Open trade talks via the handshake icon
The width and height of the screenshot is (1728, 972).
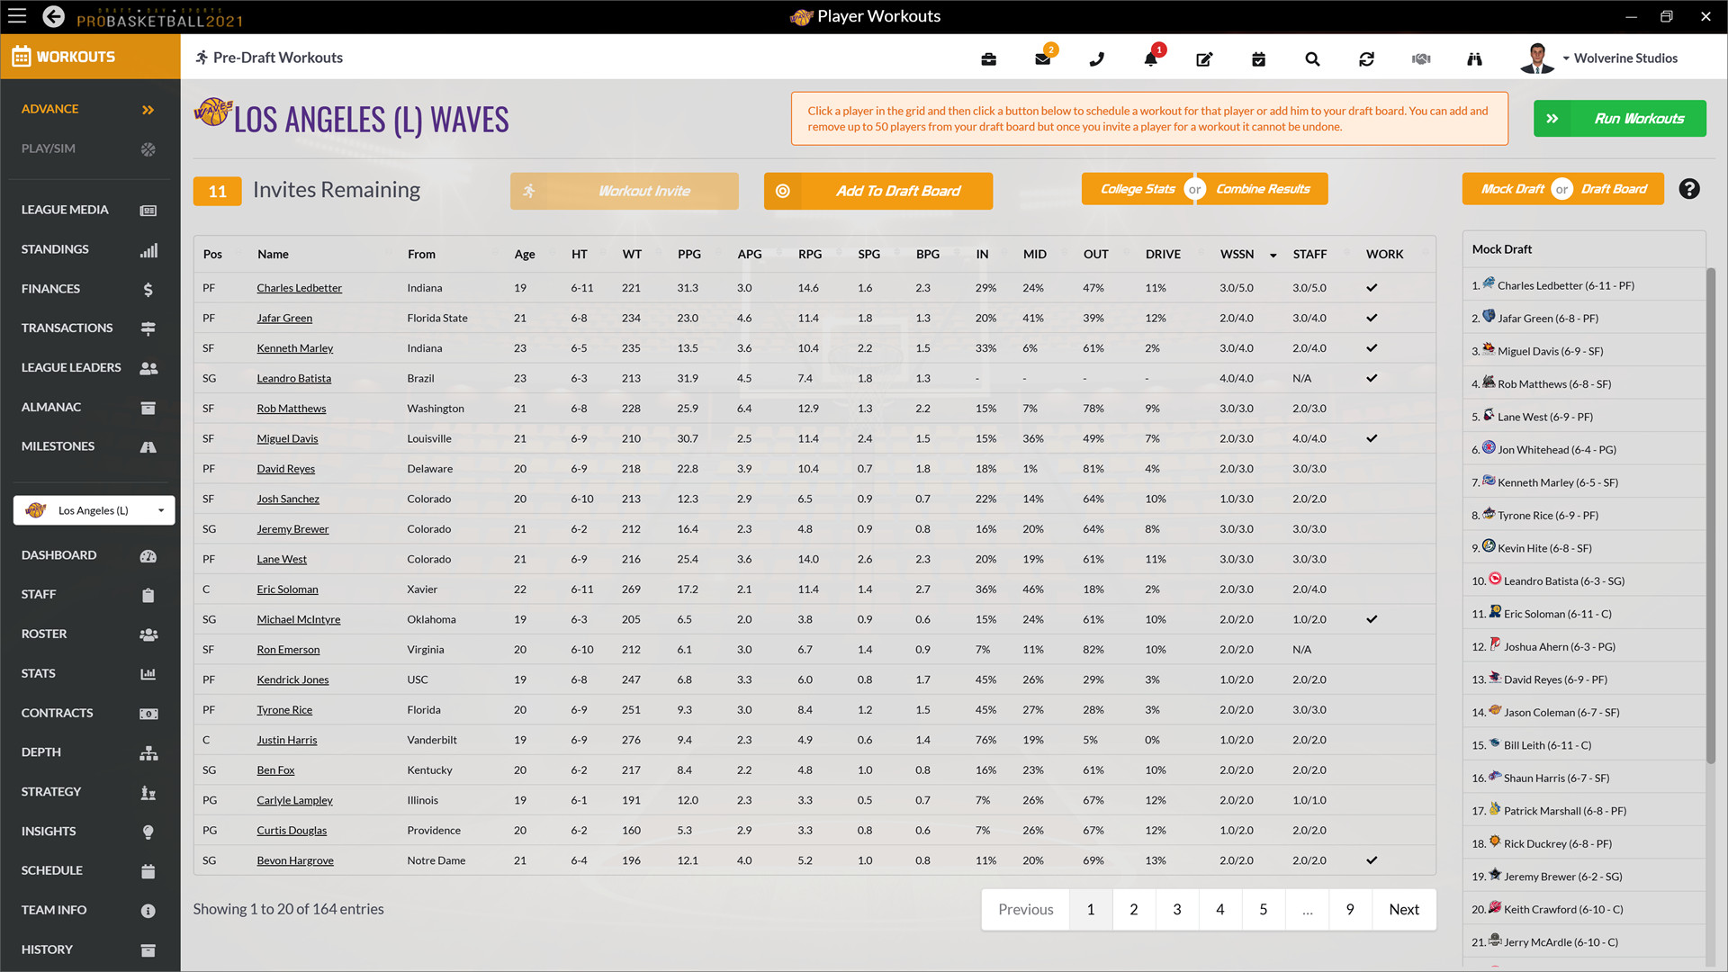pos(1420,58)
